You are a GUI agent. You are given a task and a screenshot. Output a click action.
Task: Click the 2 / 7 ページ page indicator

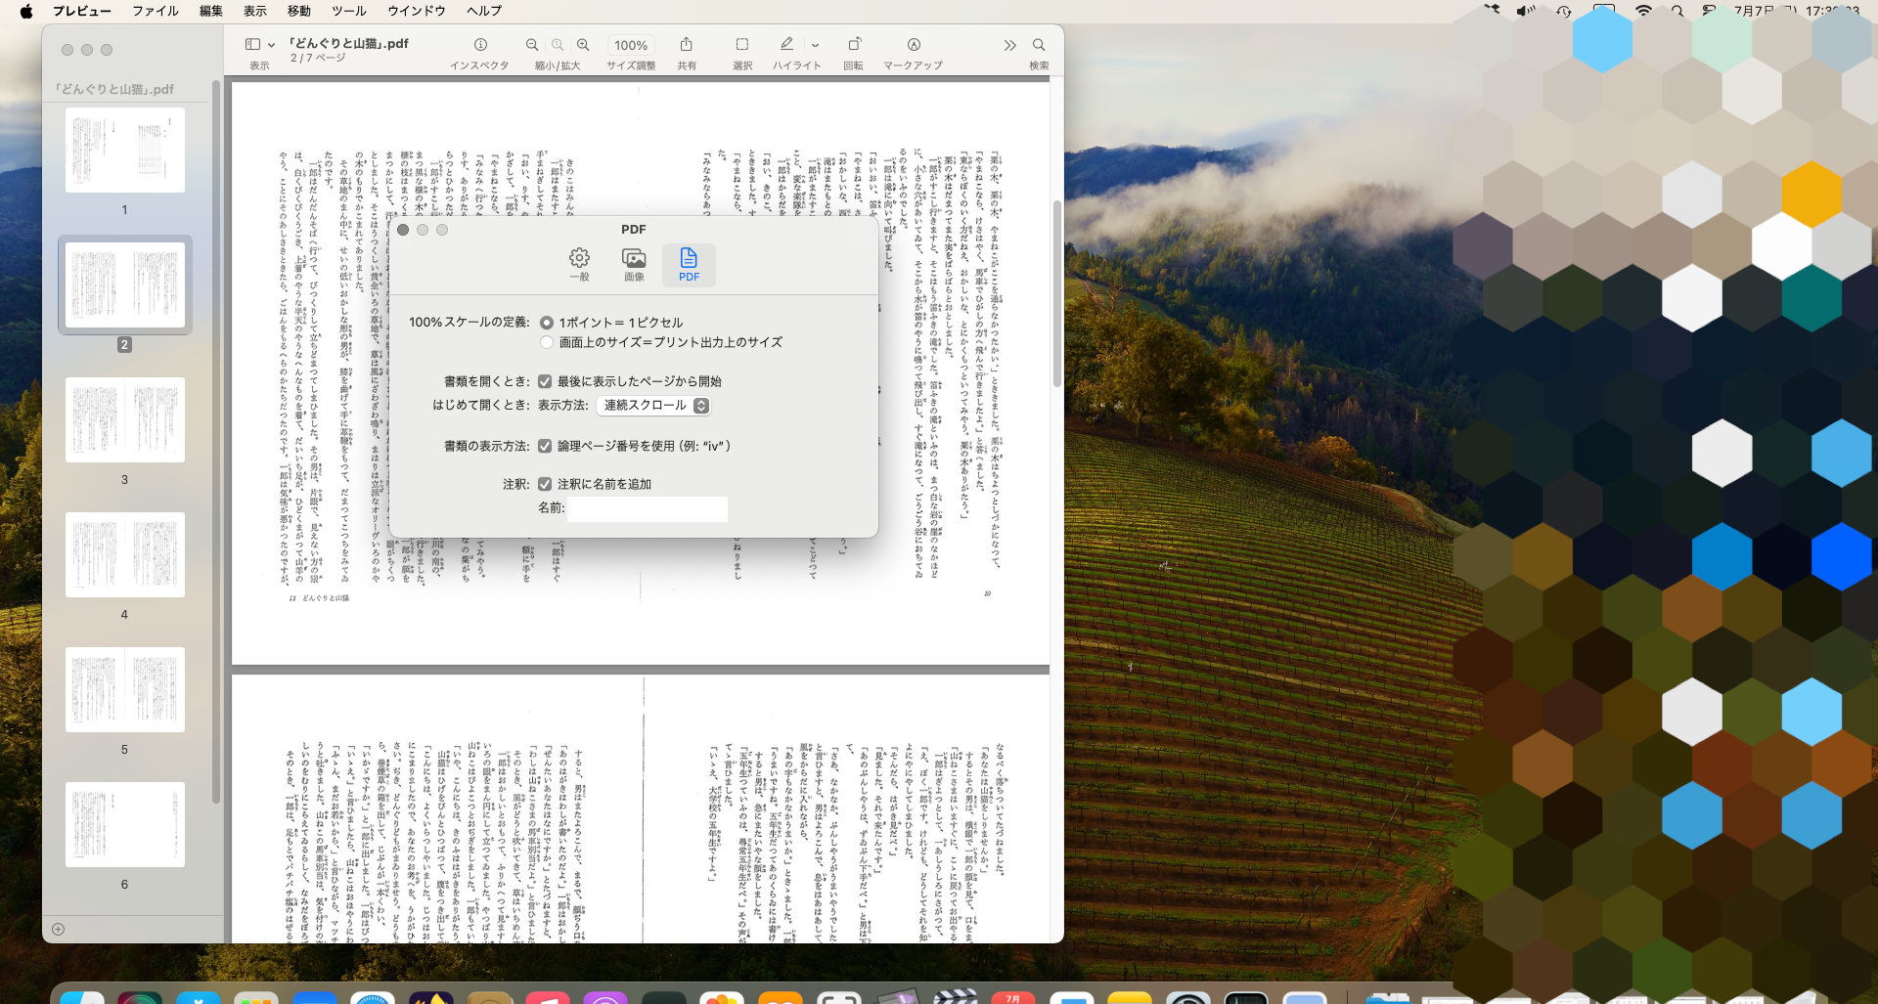click(x=318, y=58)
